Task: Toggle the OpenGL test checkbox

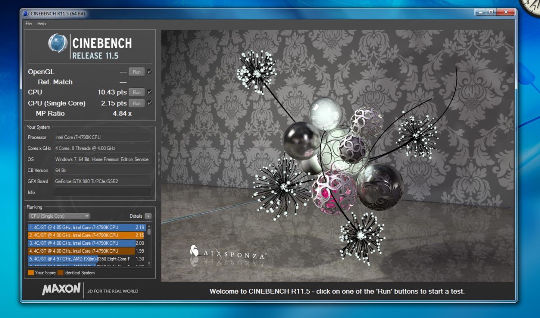Action: point(149,72)
